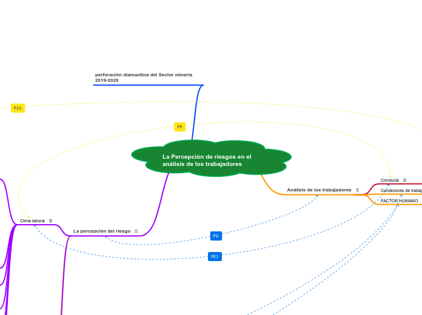Select the 'La percepción del riesgo' topic
The height and width of the screenshot is (315, 422).
tap(102, 231)
